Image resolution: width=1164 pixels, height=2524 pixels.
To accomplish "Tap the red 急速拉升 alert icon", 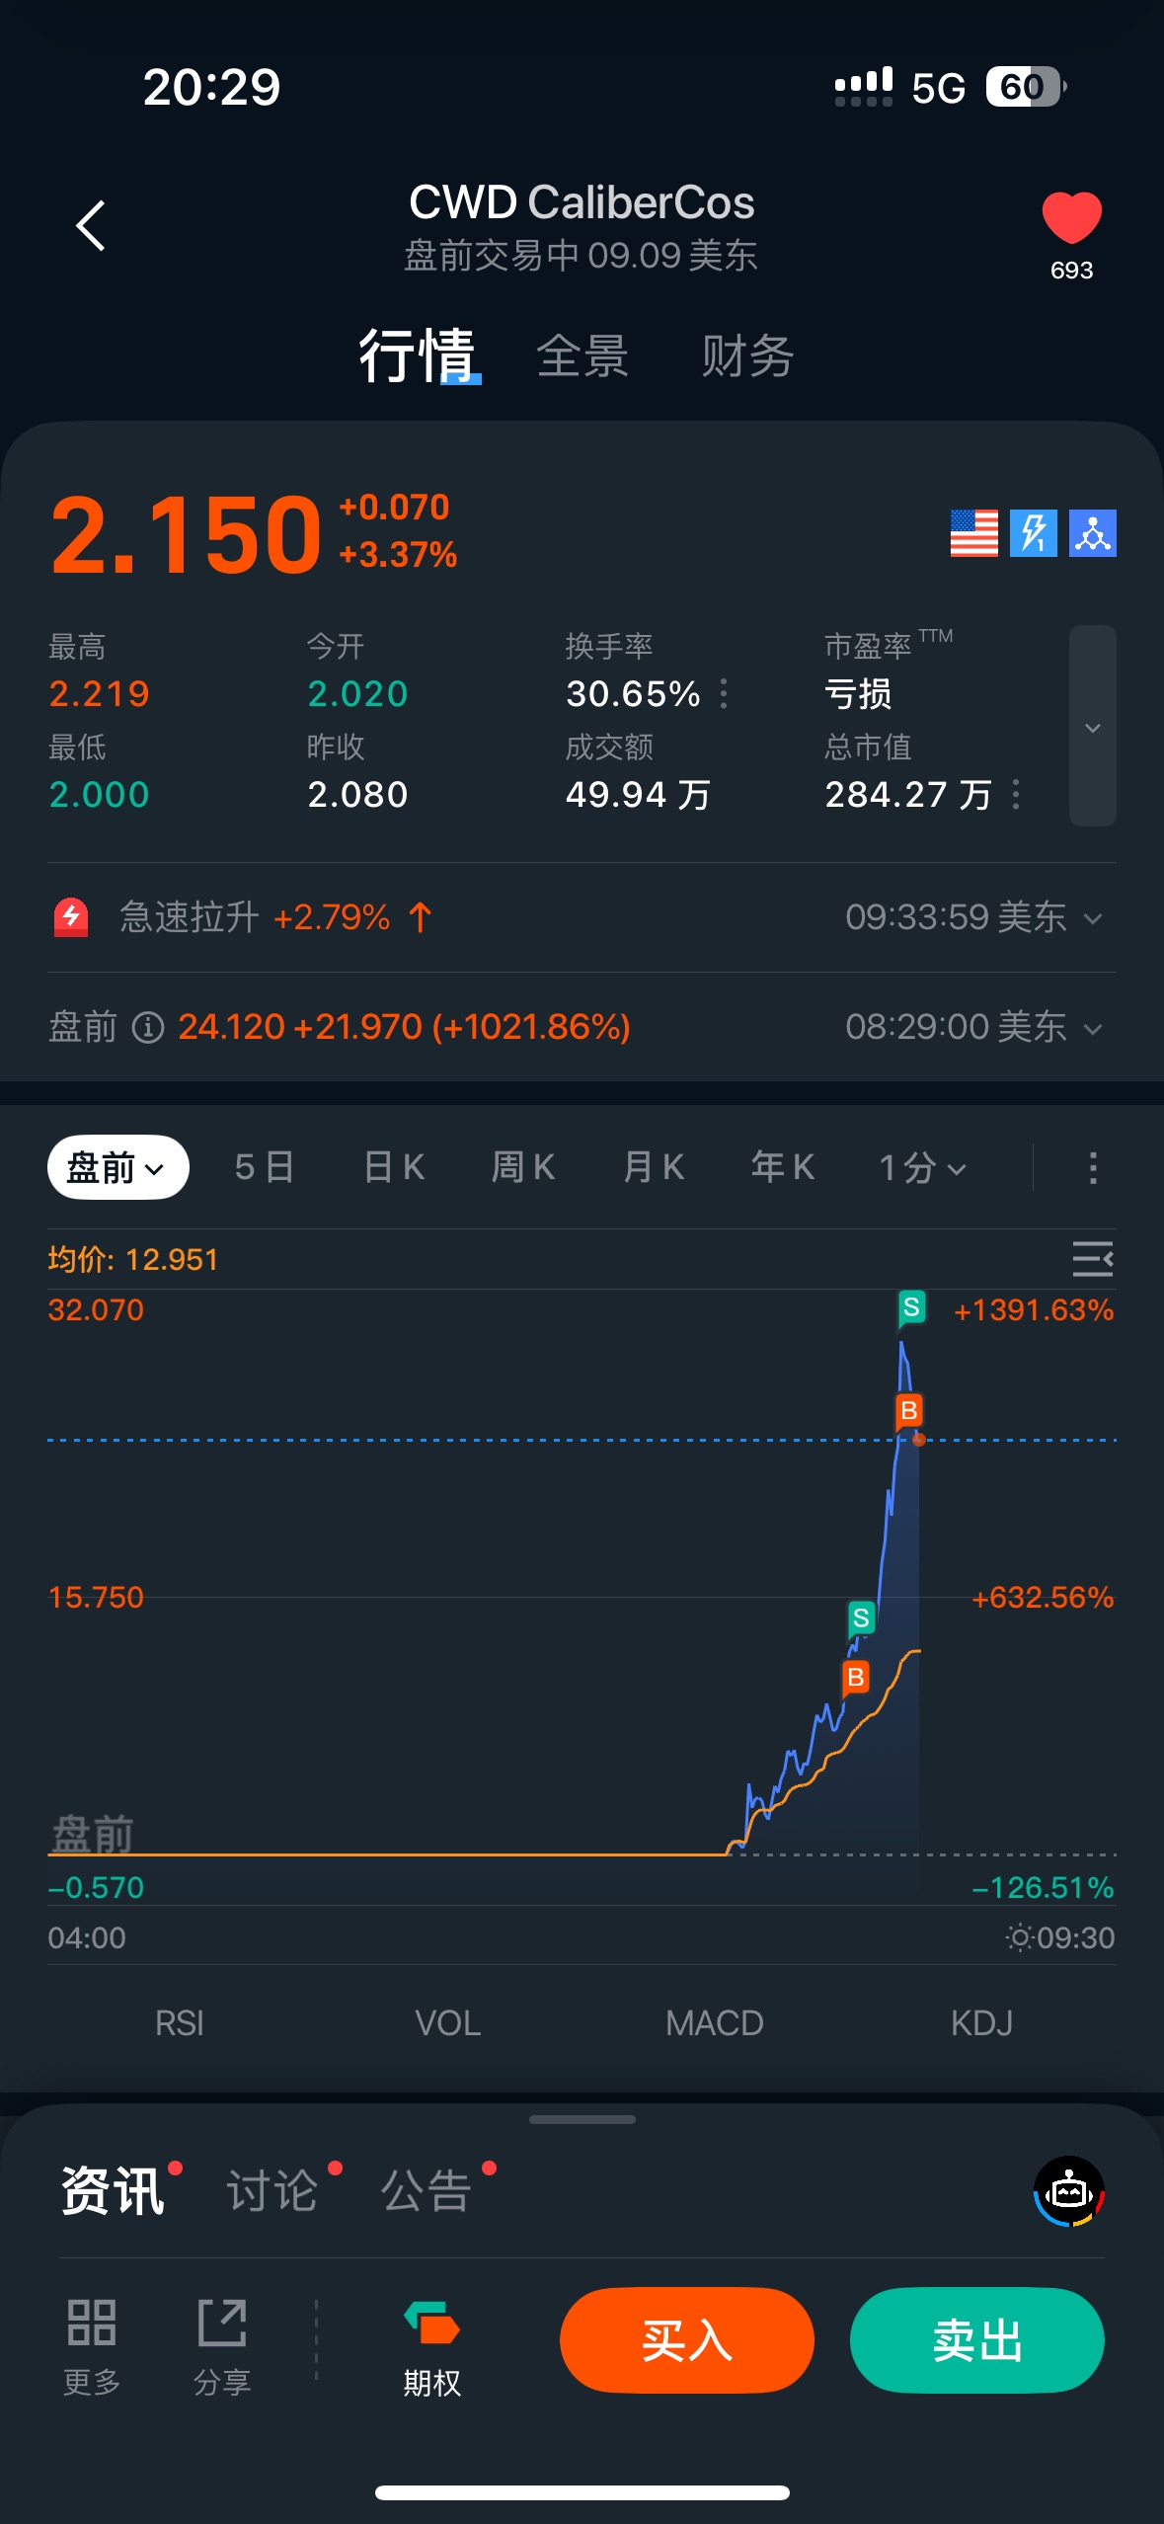I will pyautogui.click(x=71, y=917).
